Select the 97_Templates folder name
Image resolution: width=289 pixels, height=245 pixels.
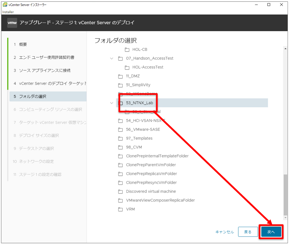(139, 138)
